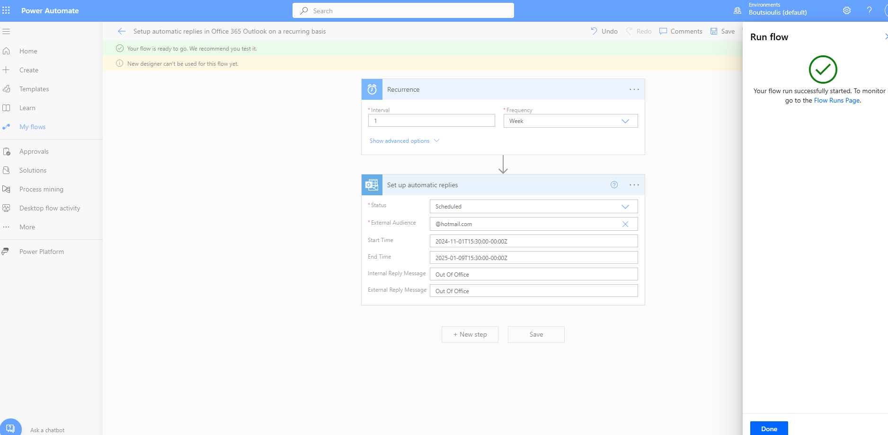Screen dimensions: 888x435
Task: Select My flows navigation item
Action: [32, 127]
